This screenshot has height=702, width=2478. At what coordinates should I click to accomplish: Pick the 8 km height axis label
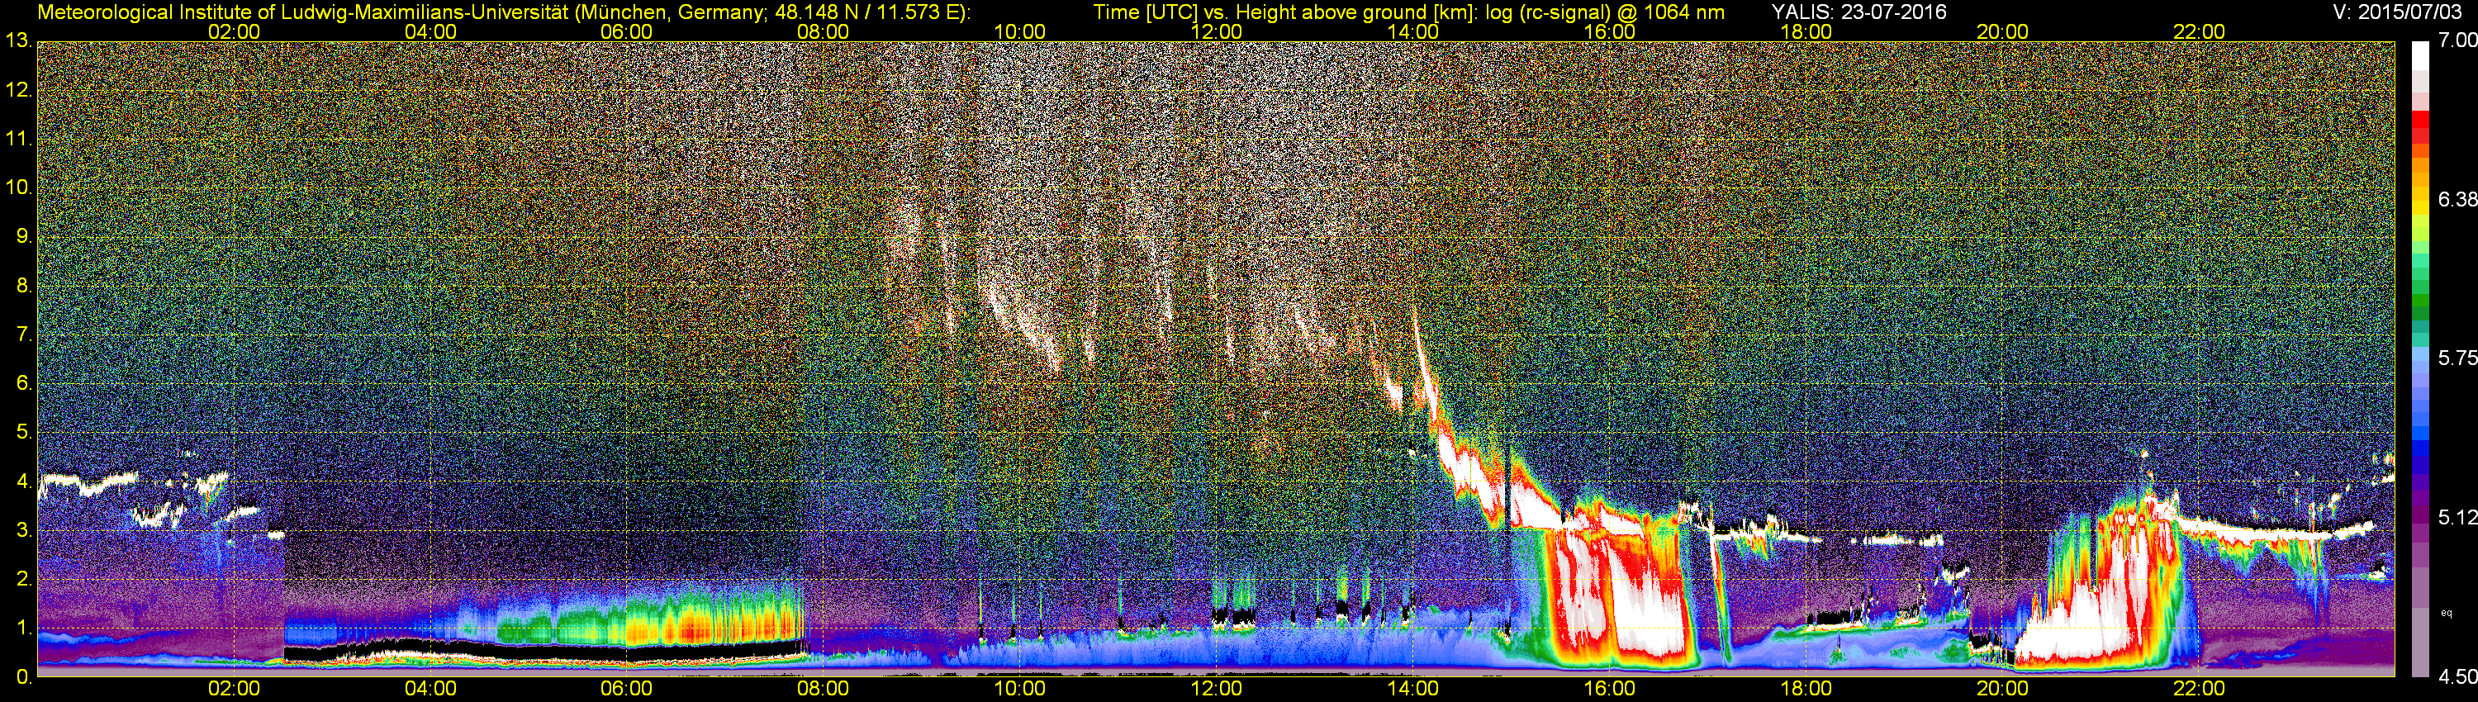(x=24, y=286)
